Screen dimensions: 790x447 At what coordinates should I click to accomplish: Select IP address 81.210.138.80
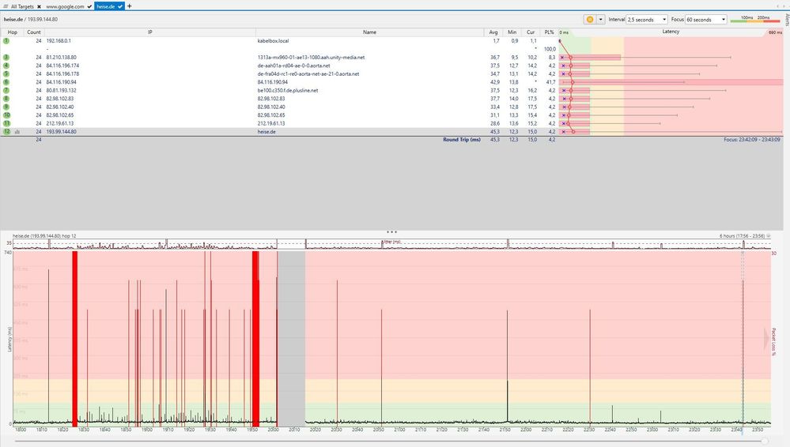click(62, 58)
